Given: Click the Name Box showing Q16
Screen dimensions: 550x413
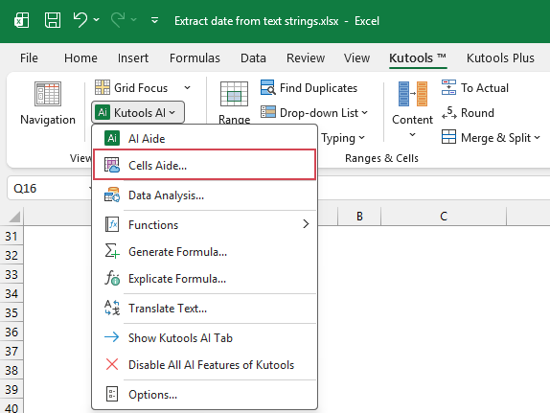Looking at the screenshot, I should 49,189.
